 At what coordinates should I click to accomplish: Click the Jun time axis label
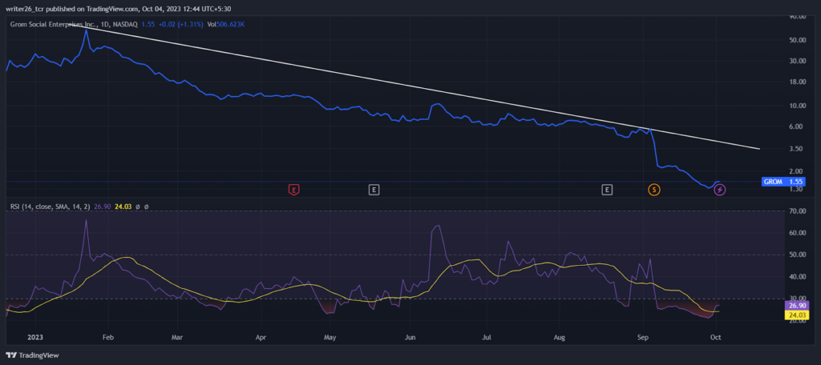pyautogui.click(x=410, y=337)
